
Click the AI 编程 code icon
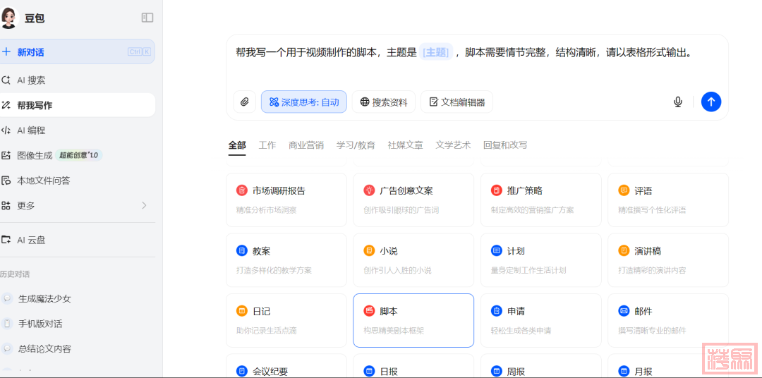click(6, 130)
